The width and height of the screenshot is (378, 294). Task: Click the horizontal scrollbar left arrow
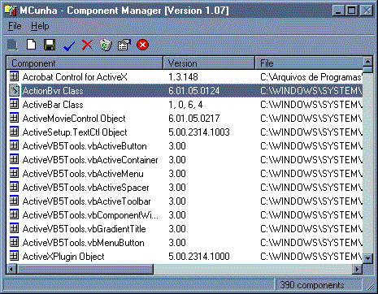point(11,269)
